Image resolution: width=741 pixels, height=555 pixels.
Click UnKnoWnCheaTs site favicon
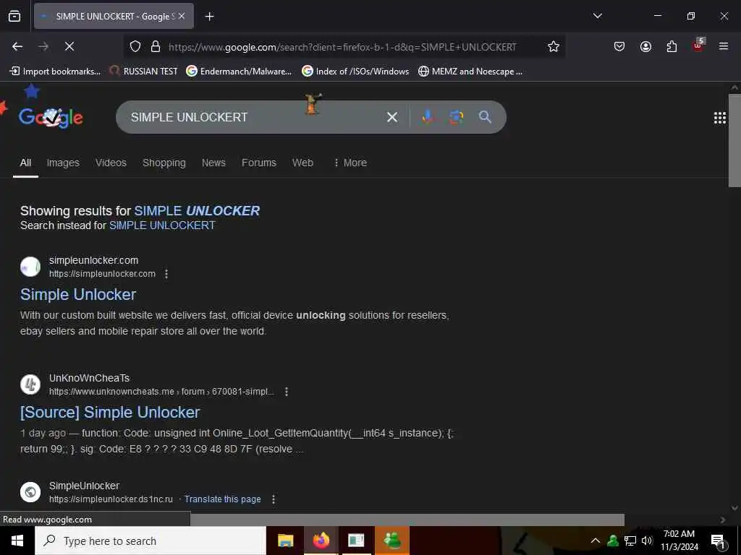30,384
